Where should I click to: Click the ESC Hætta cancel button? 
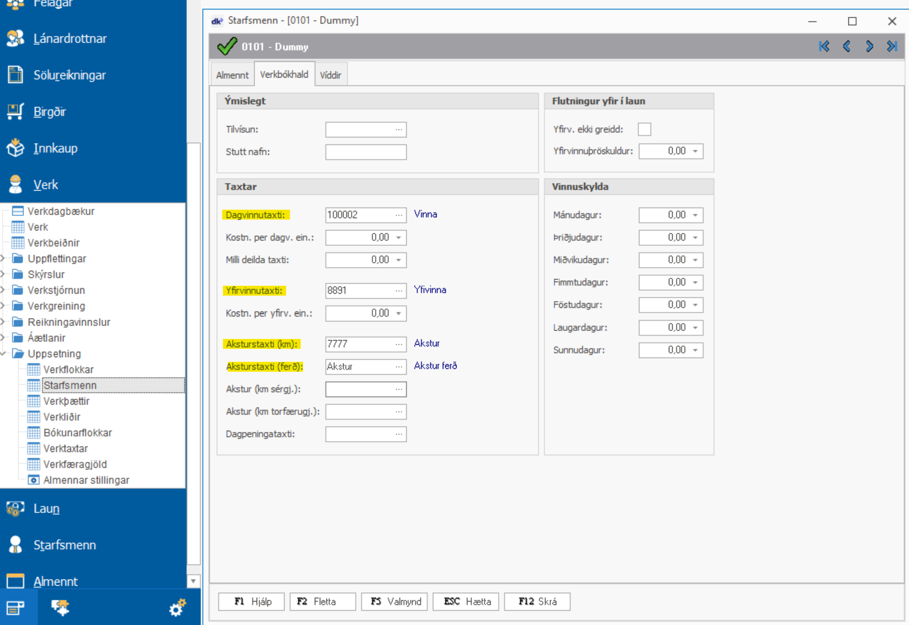click(x=466, y=601)
